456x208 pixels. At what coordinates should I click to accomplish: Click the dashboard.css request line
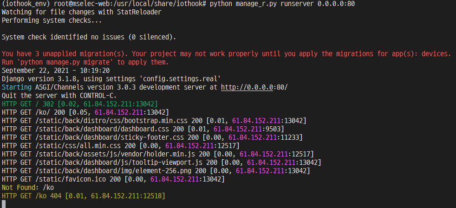coord(143,129)
